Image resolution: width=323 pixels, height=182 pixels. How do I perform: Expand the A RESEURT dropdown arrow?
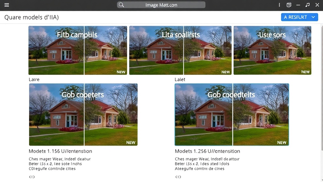[313, 17]
